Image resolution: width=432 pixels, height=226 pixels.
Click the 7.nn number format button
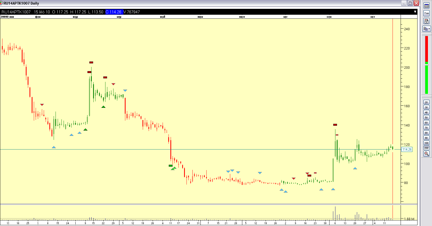[x=426, y=13]
